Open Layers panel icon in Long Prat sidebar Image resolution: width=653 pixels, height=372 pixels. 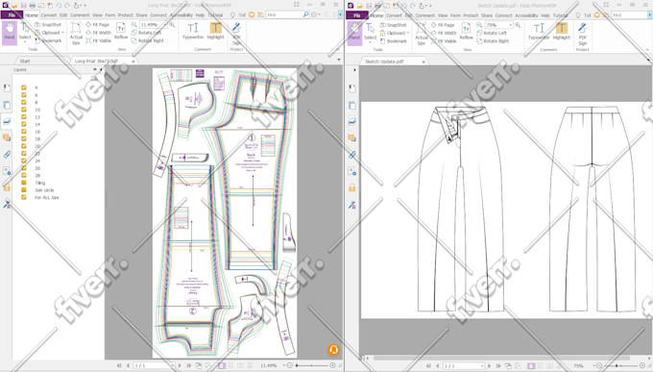7,121
